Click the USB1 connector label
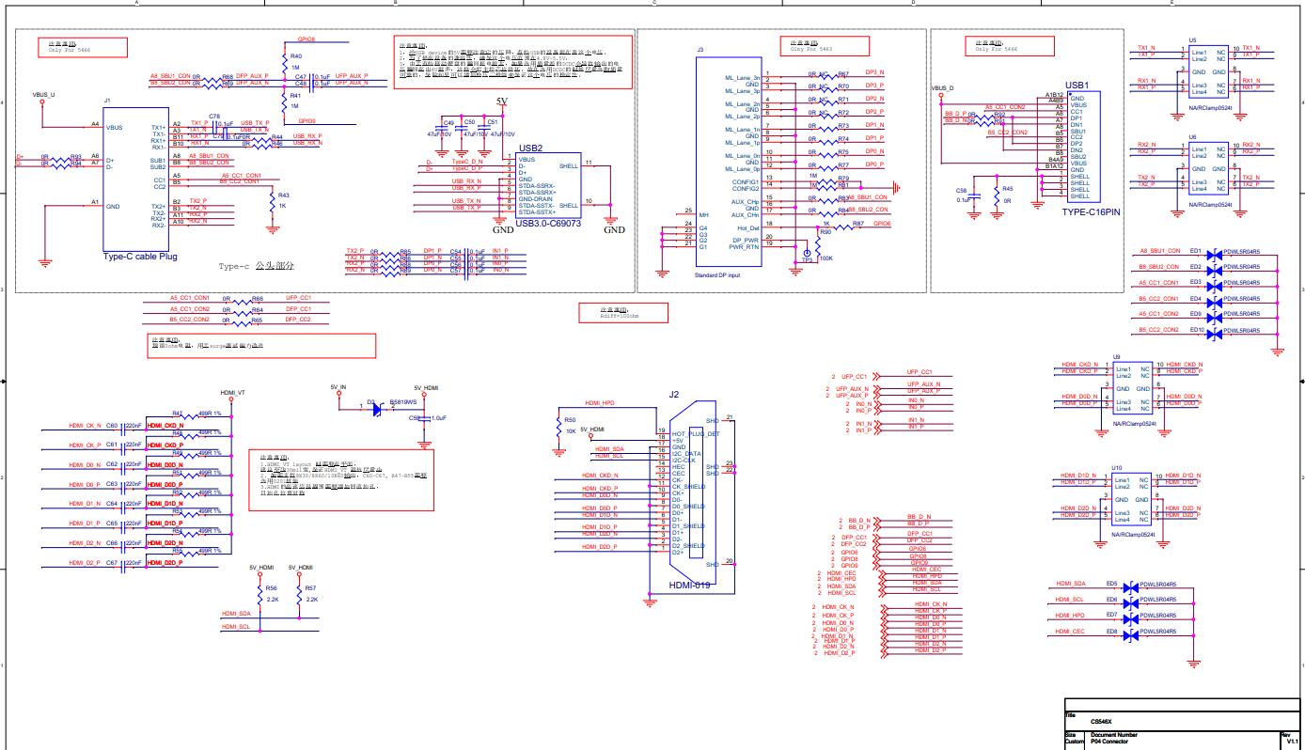 [1077, 85]
